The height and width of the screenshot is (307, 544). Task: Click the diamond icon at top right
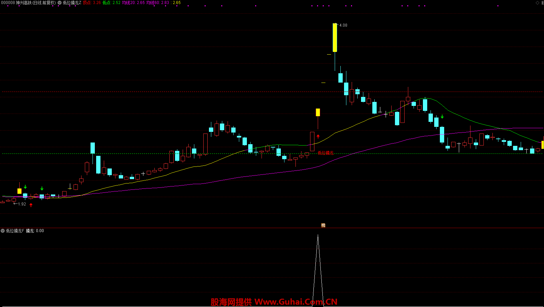[537, 3]
